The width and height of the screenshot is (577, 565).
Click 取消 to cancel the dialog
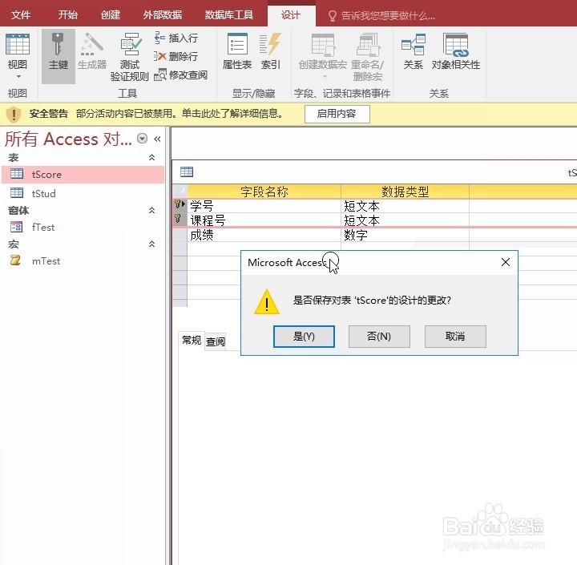click(455, 337)
